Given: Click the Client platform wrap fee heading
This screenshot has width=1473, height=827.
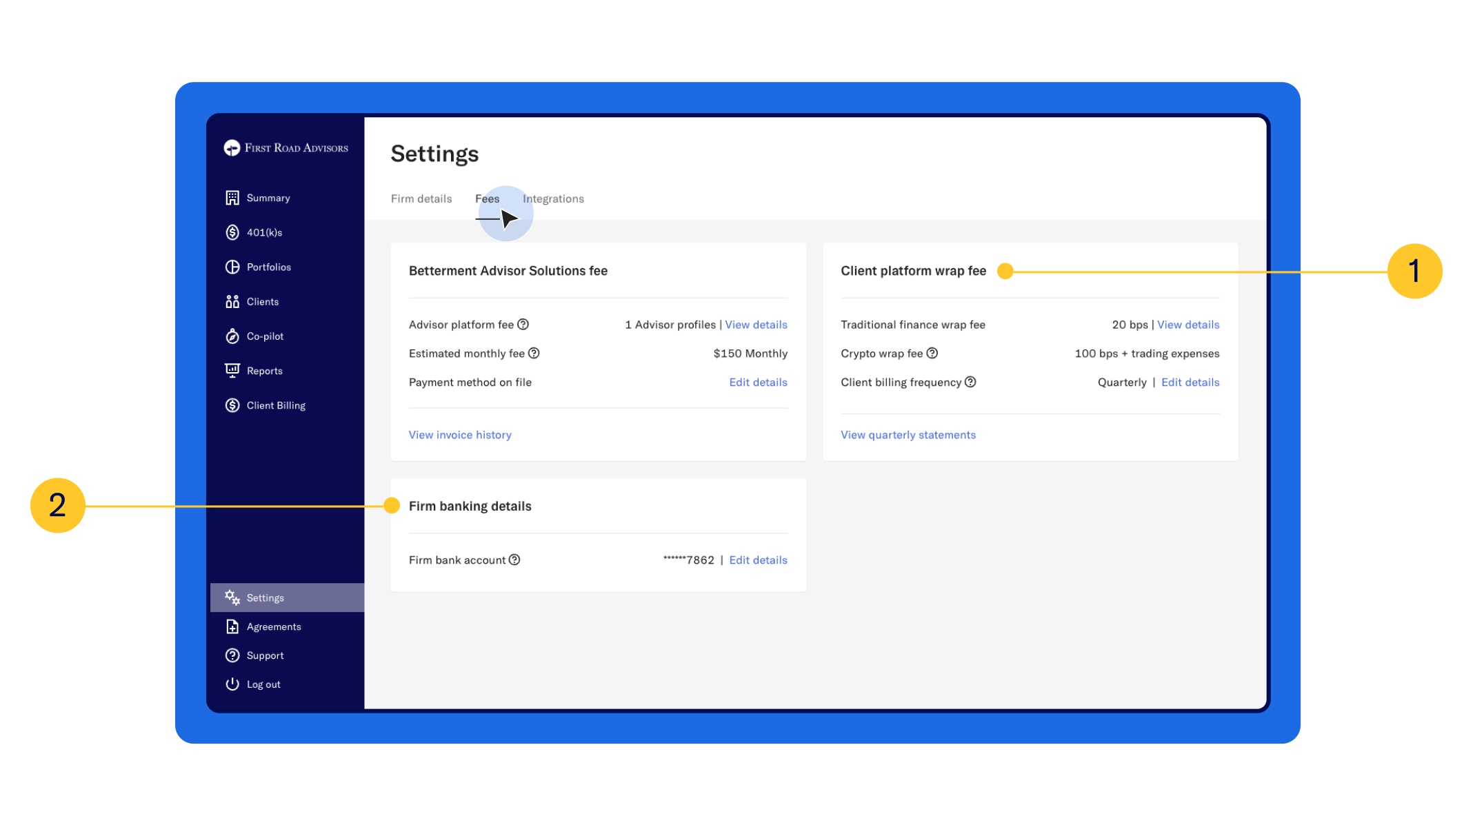Looking at the screenshot, I should [913, 271].
